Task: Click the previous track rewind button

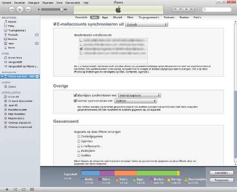Action: 12,10
